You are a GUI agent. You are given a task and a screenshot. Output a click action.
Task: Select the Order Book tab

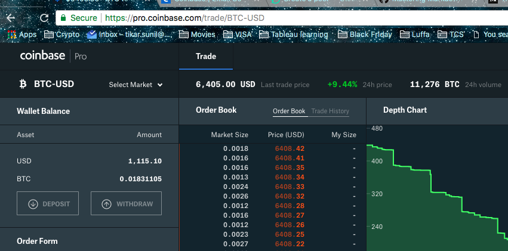pyautogui.click(x=289, y=111)
